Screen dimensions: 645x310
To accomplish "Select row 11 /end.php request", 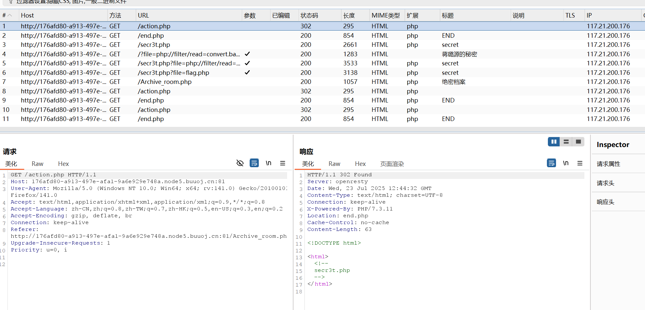I will click(x=322, y=119).
